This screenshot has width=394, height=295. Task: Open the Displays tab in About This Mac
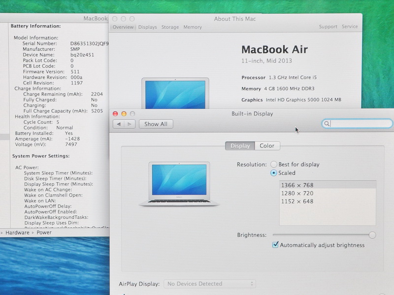[147, 27]
